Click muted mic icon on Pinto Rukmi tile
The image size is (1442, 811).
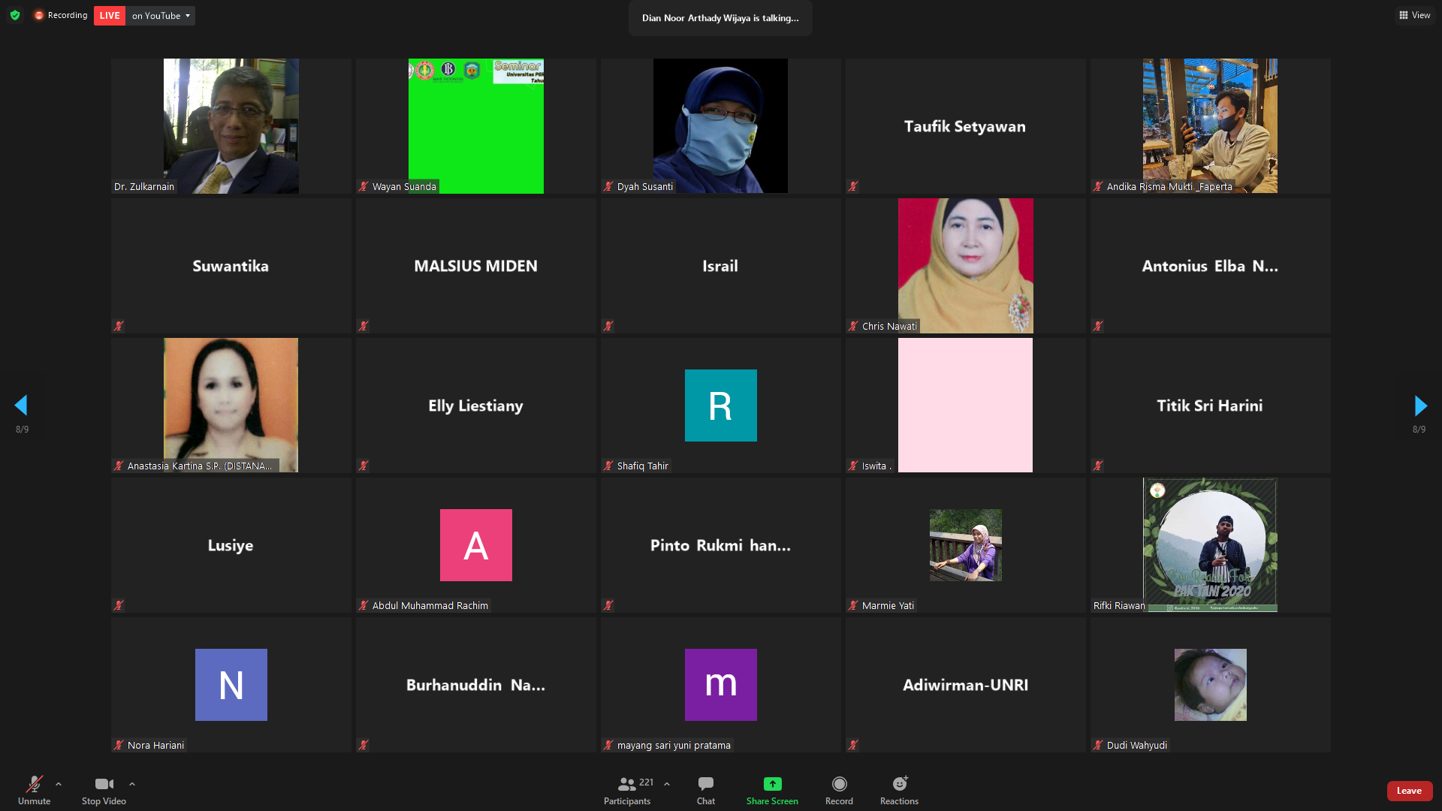point(608,605)
